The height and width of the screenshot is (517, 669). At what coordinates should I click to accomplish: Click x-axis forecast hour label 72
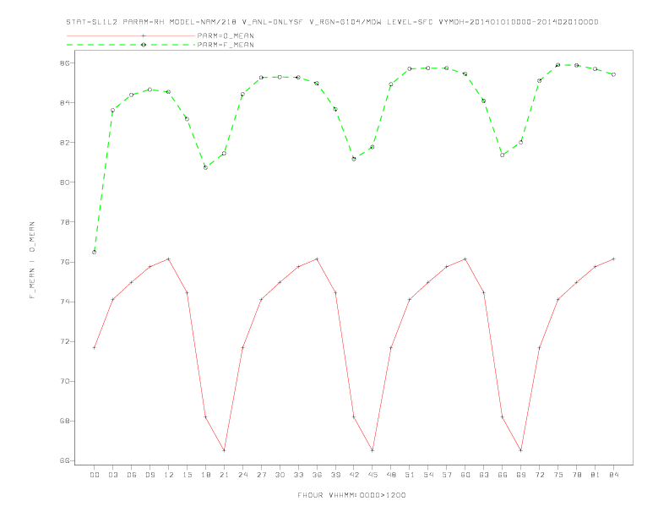point(539,475)
